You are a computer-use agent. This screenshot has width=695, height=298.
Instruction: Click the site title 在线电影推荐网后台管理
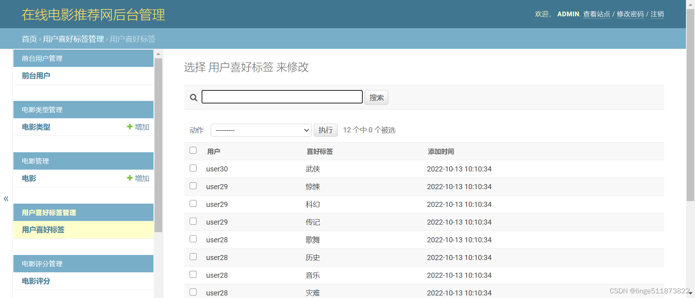click(93, 15)
